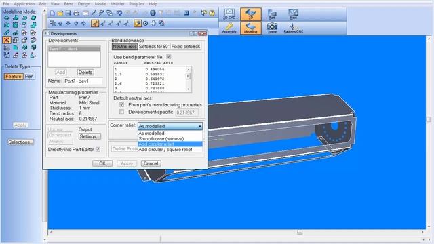Click the pencil sketch tool icon

[x=7, y=33]
